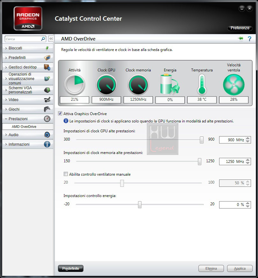Image resolution: width=258 pixels, height=278 pixels.
Task: Click the search magnifier icon
Action: pyautogui.click(x=43, y=39)
